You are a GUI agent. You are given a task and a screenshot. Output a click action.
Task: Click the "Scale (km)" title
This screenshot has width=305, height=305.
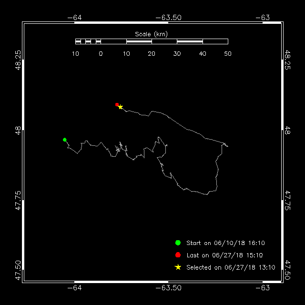pyautogui.click(x=151, y=34)
